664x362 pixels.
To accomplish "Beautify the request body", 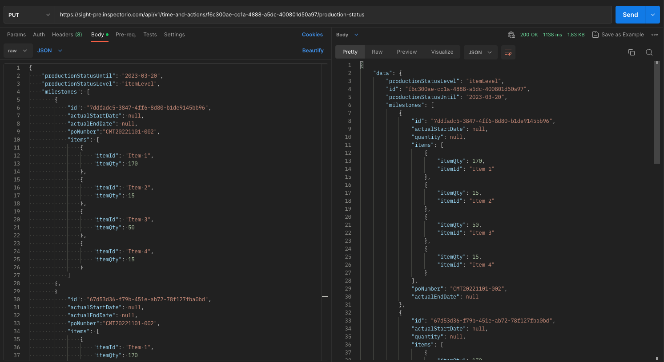I will pyautogui.click(x=313, y=51).
